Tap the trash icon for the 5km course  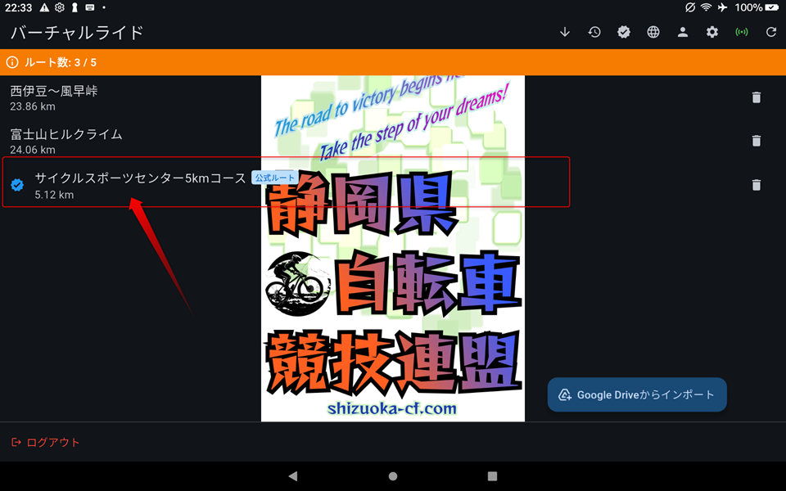756,184
